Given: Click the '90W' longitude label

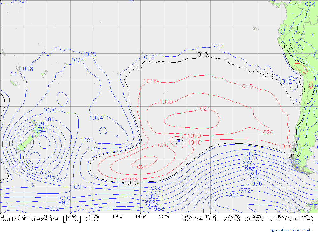Looking at the screenshot, I should coord(257,216).
